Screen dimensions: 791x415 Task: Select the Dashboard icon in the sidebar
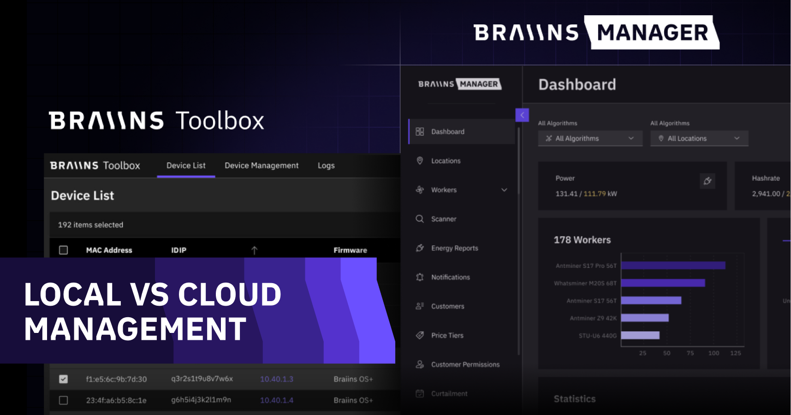tap(420, 131)
